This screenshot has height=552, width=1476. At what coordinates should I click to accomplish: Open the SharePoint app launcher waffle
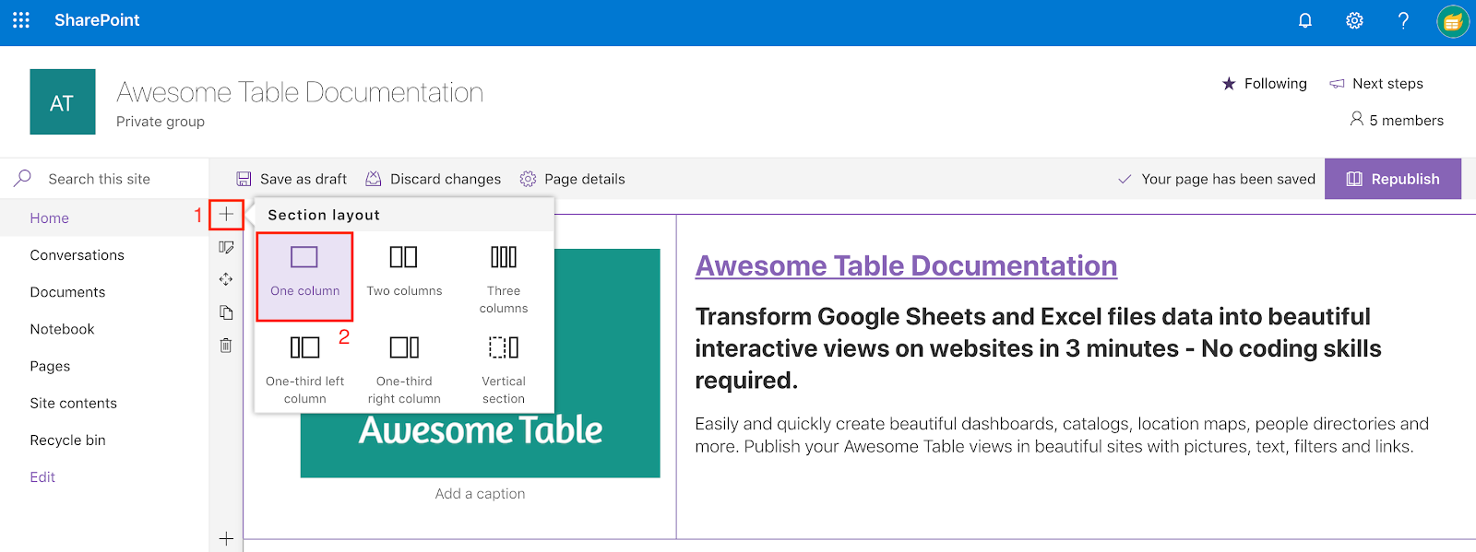pyautogui.click(x=21, y=20)
